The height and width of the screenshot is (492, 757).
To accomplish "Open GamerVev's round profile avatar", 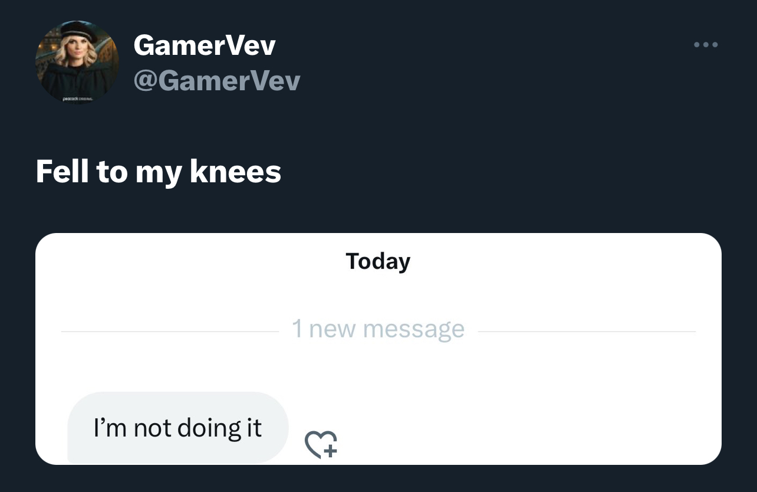I will point(77,62).
